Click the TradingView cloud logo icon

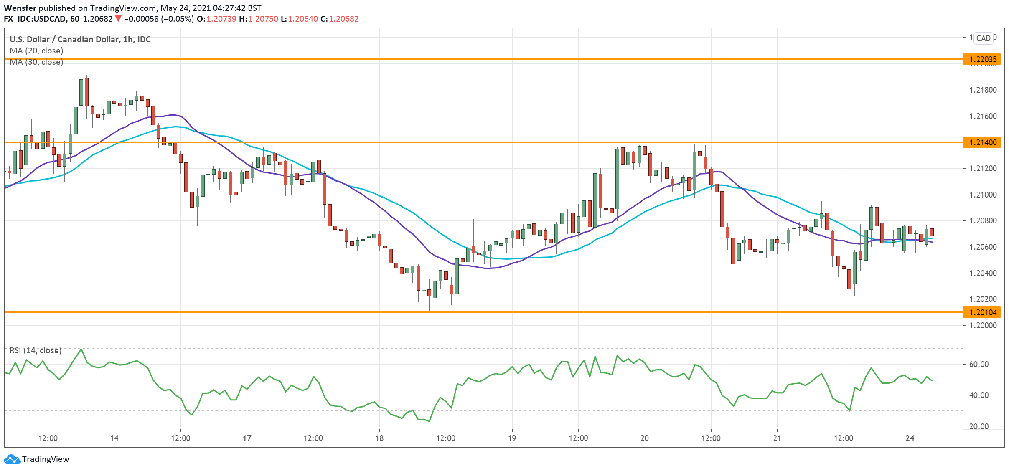[12, 459]
